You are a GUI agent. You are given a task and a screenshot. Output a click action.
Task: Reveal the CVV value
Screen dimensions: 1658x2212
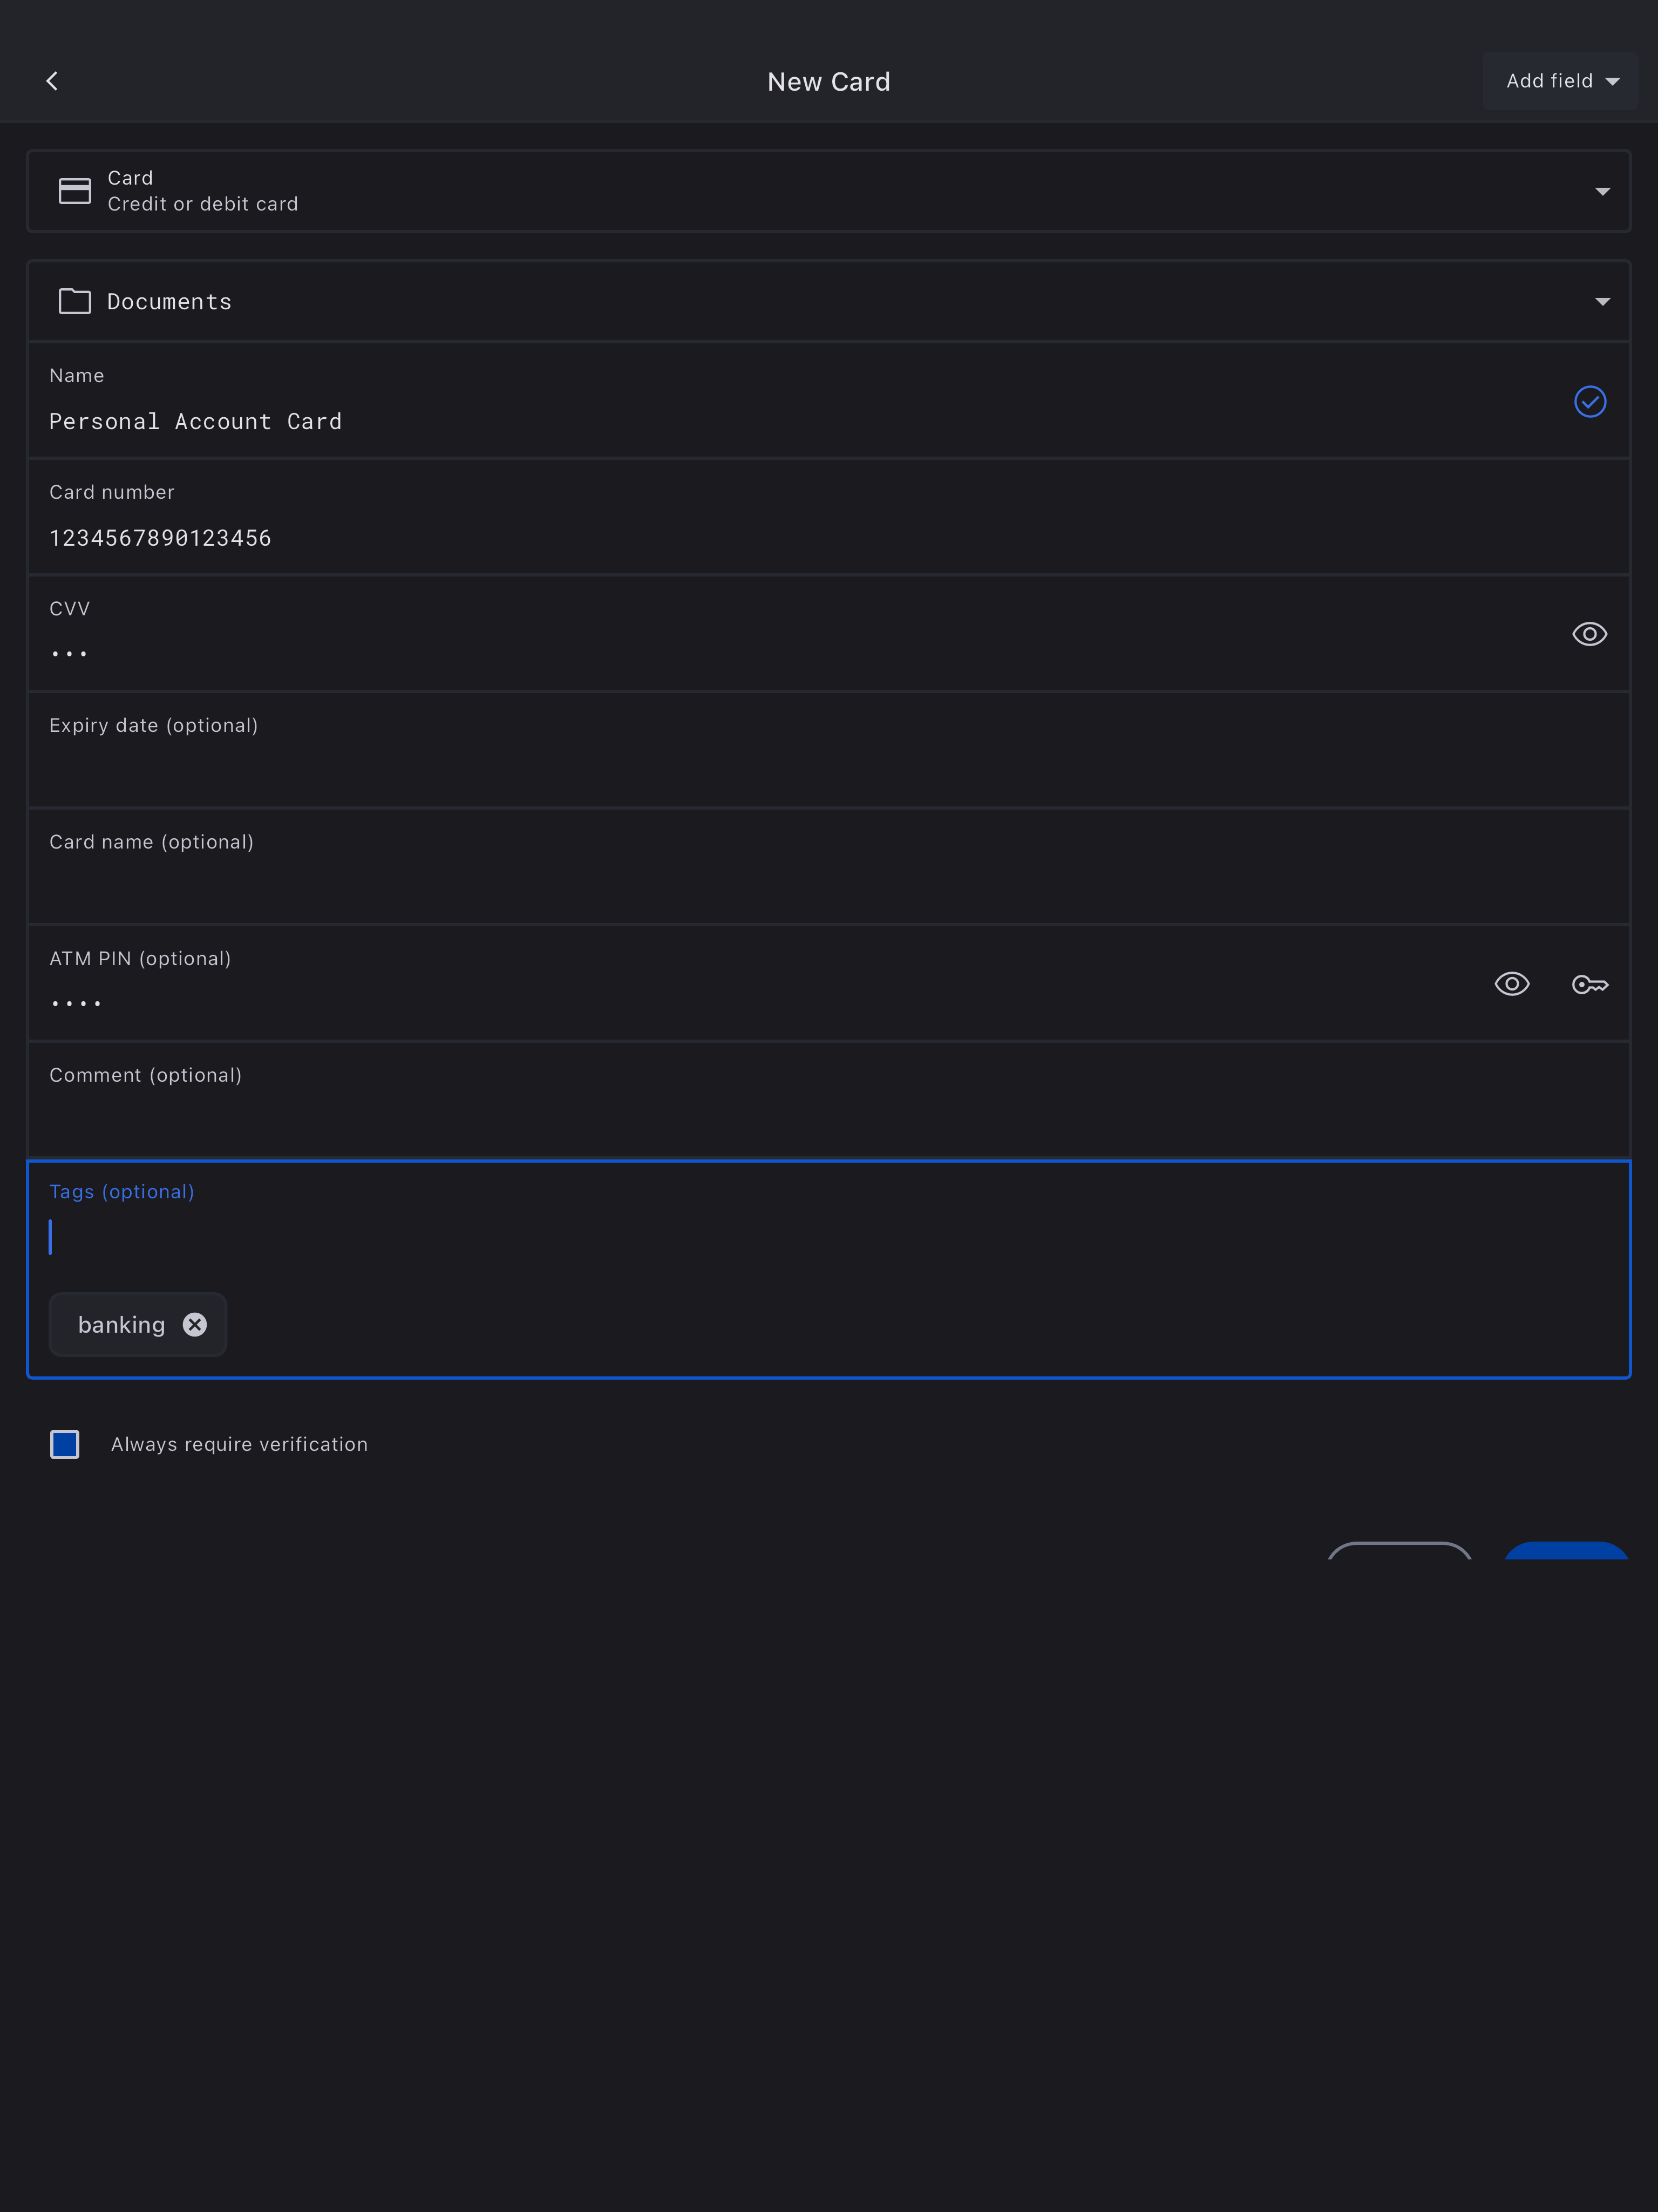click(1589, 634)
